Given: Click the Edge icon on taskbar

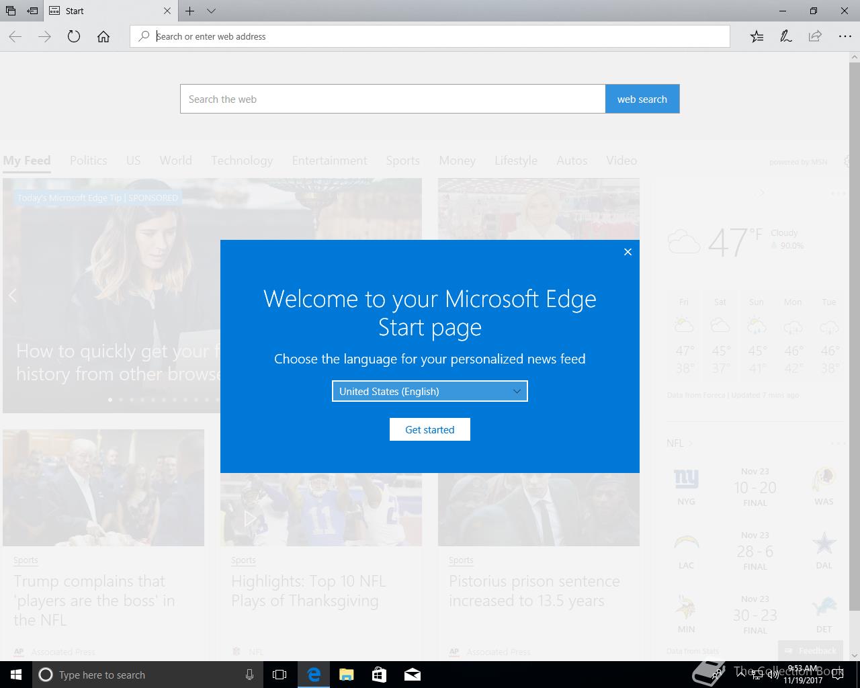Looking at the screenshot, I should pos(313,675).
